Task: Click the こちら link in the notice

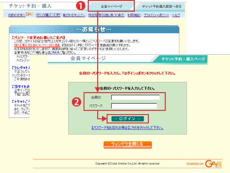Action: [54, 53]
